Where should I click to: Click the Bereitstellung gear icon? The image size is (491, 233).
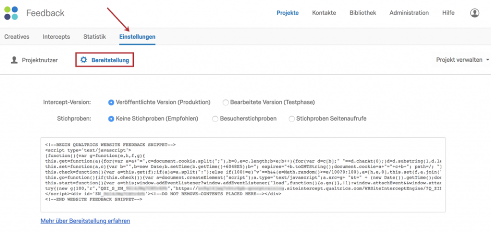83,60
